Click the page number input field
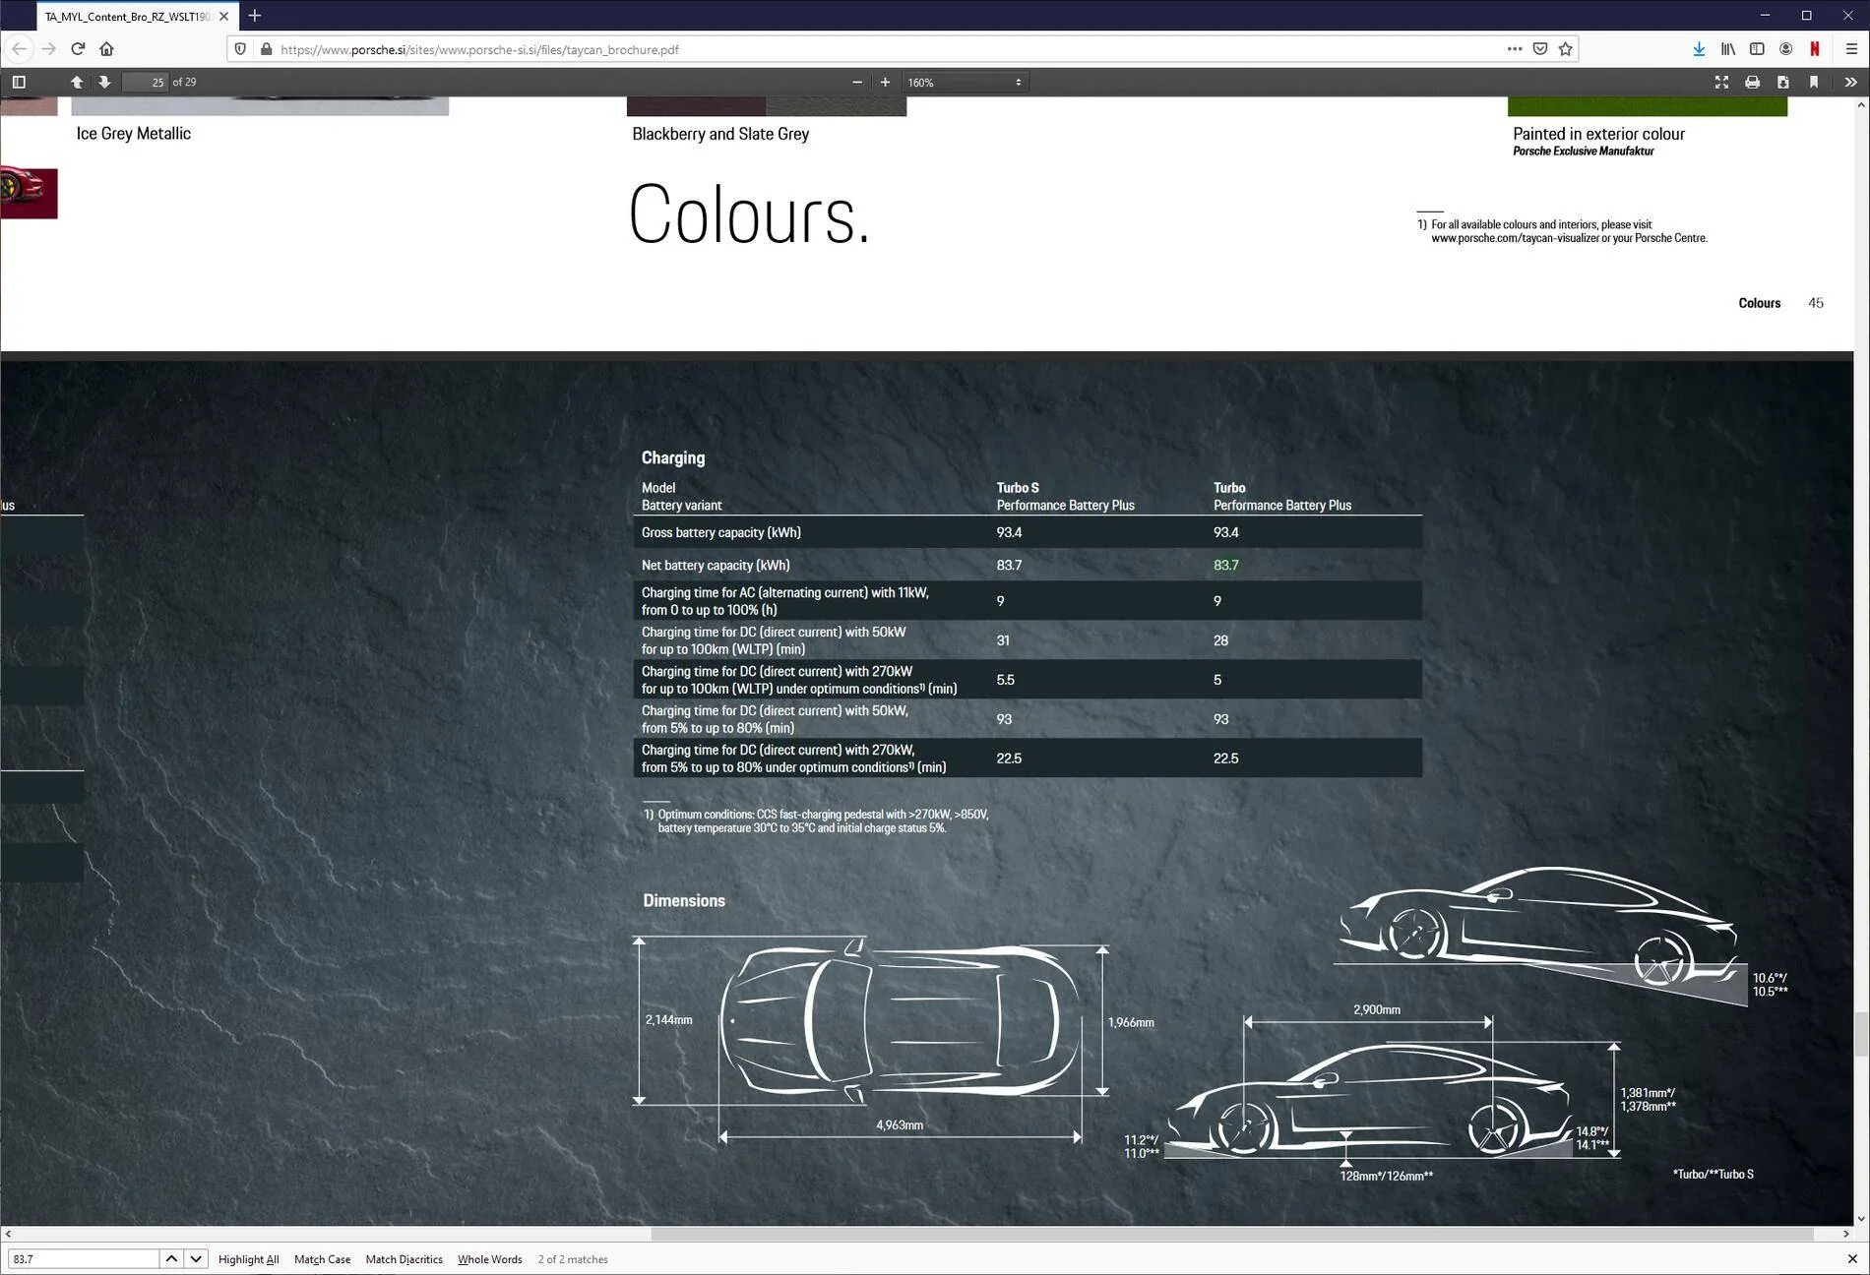The height and width of the screenshot is (1275, 1870). (x=145, y=82)
